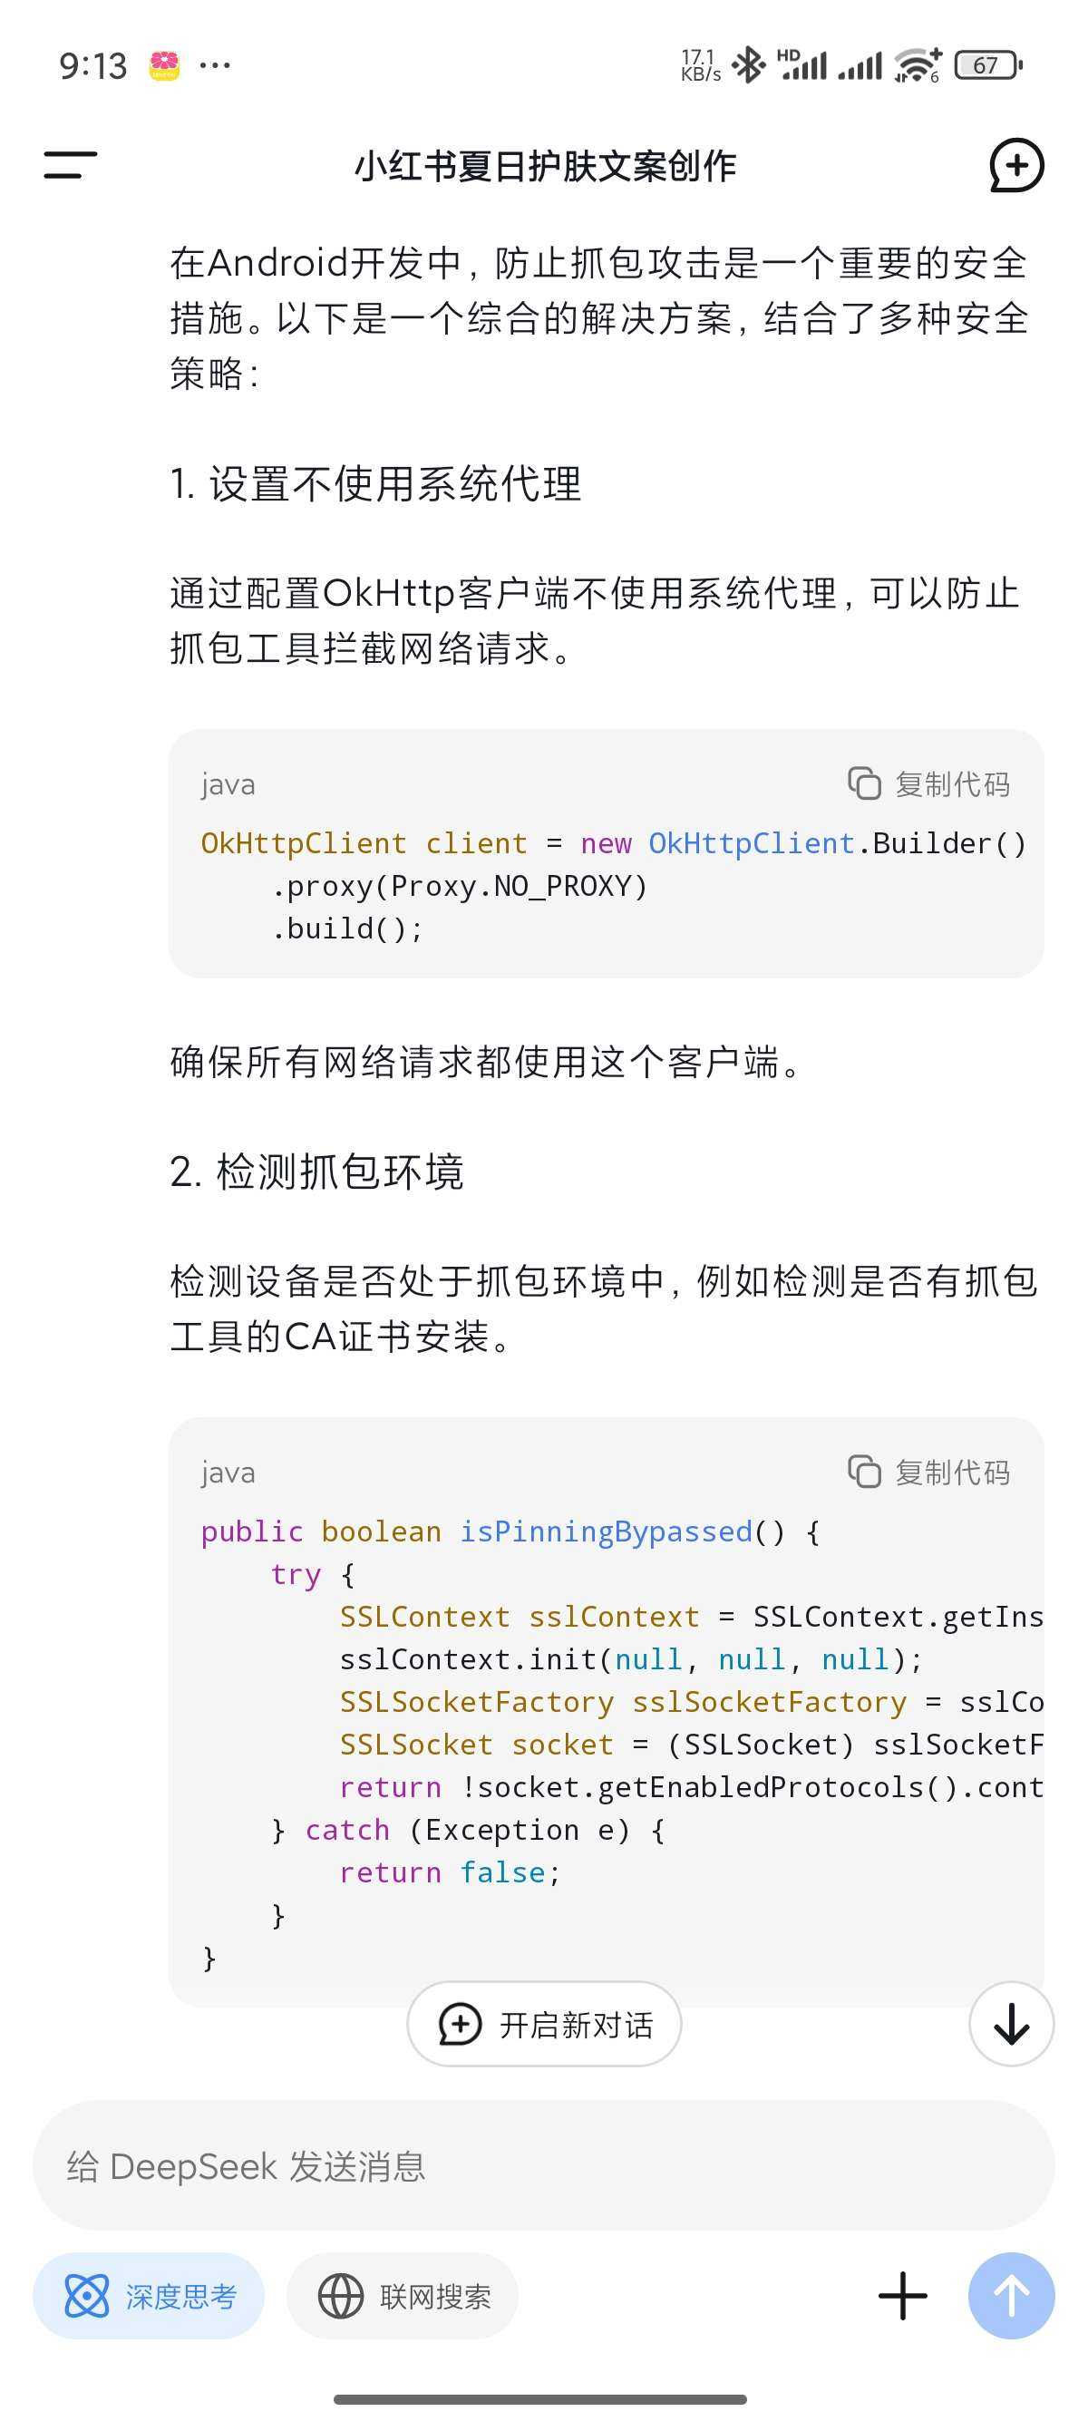The width and height of the screenshot is (1088, 2421).
Task: Send message with the blue arrow button
Action: (x=1011, y=2296)
